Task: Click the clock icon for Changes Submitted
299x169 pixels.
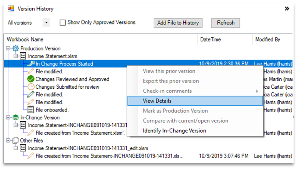Action: click(x=31, y=87)
